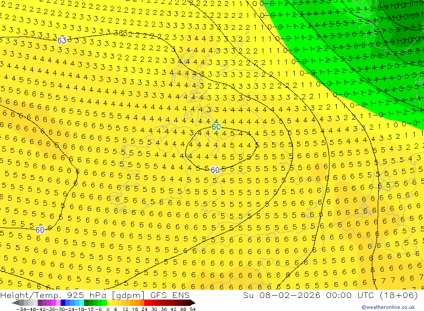Click the legend value 42 on the right

pyautogui.click(x=173, y=309)
